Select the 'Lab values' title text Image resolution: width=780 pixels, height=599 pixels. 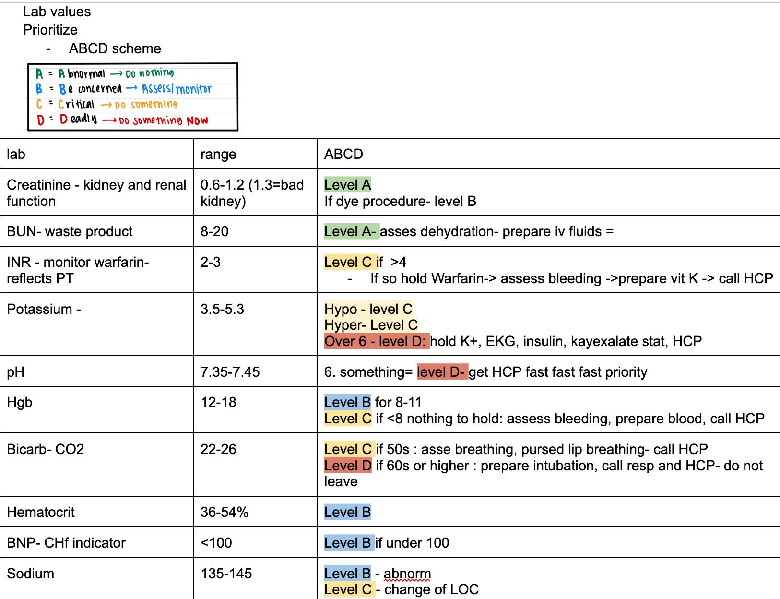pos(56,12)
